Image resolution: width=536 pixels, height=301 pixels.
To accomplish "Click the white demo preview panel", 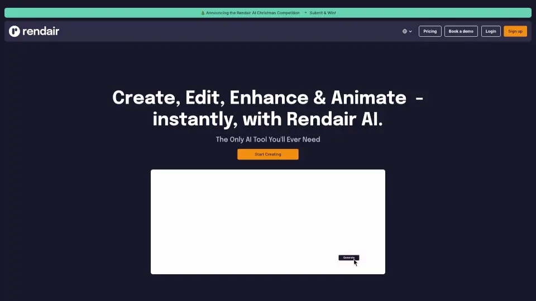I will pyautogui.click(x=267, y=222).
